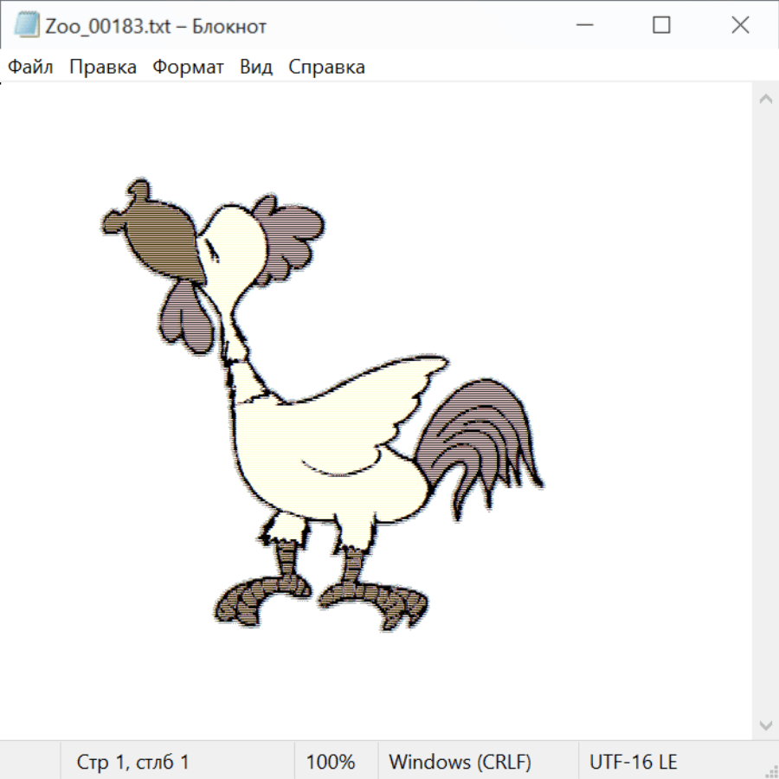The width and height of the screenshot is (779, 779).
Task: Open the Файл menu
Action: (x=31, y=68)
